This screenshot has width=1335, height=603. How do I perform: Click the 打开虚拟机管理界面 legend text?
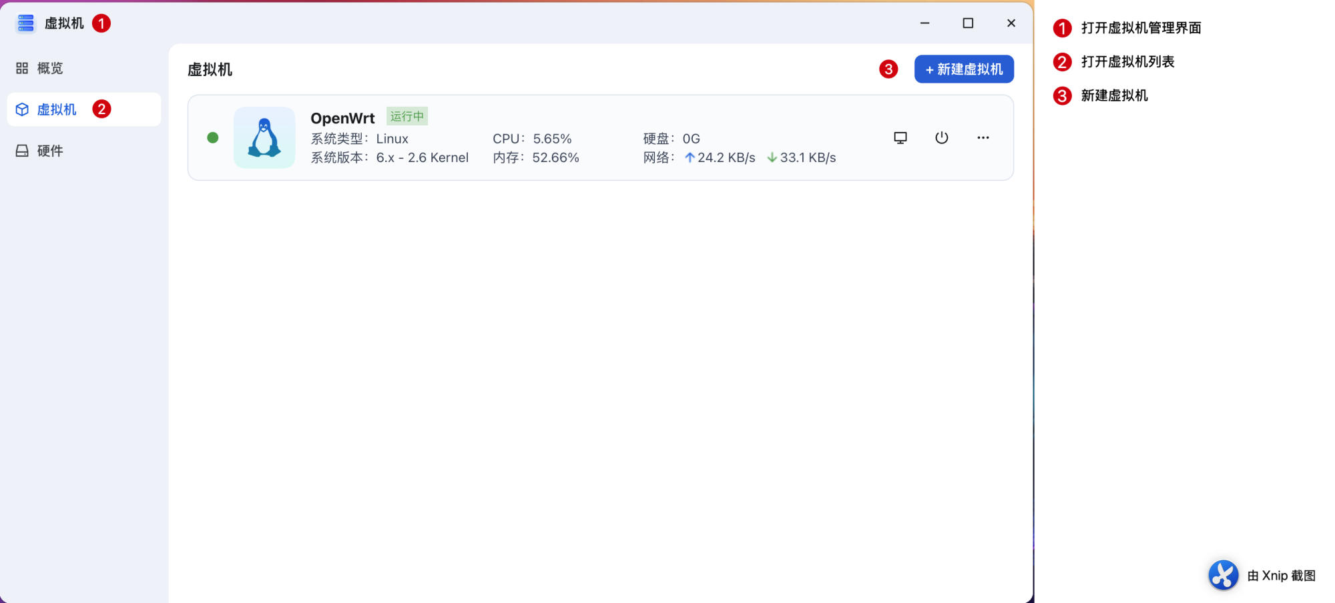point(1141,28)
